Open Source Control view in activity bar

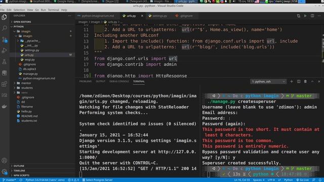point(4,39)
